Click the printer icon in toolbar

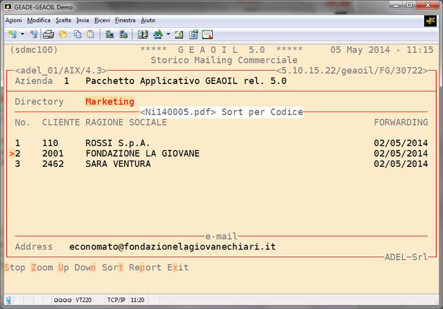pos(49,34)
